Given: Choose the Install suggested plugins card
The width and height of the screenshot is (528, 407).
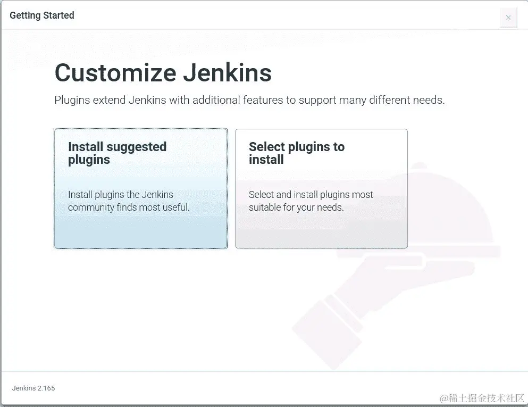Looking at the screenshot, I should (140, 188).
